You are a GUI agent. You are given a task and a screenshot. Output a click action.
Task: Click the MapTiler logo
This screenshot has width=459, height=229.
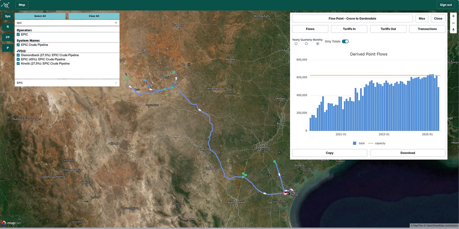tap(12, 223)
